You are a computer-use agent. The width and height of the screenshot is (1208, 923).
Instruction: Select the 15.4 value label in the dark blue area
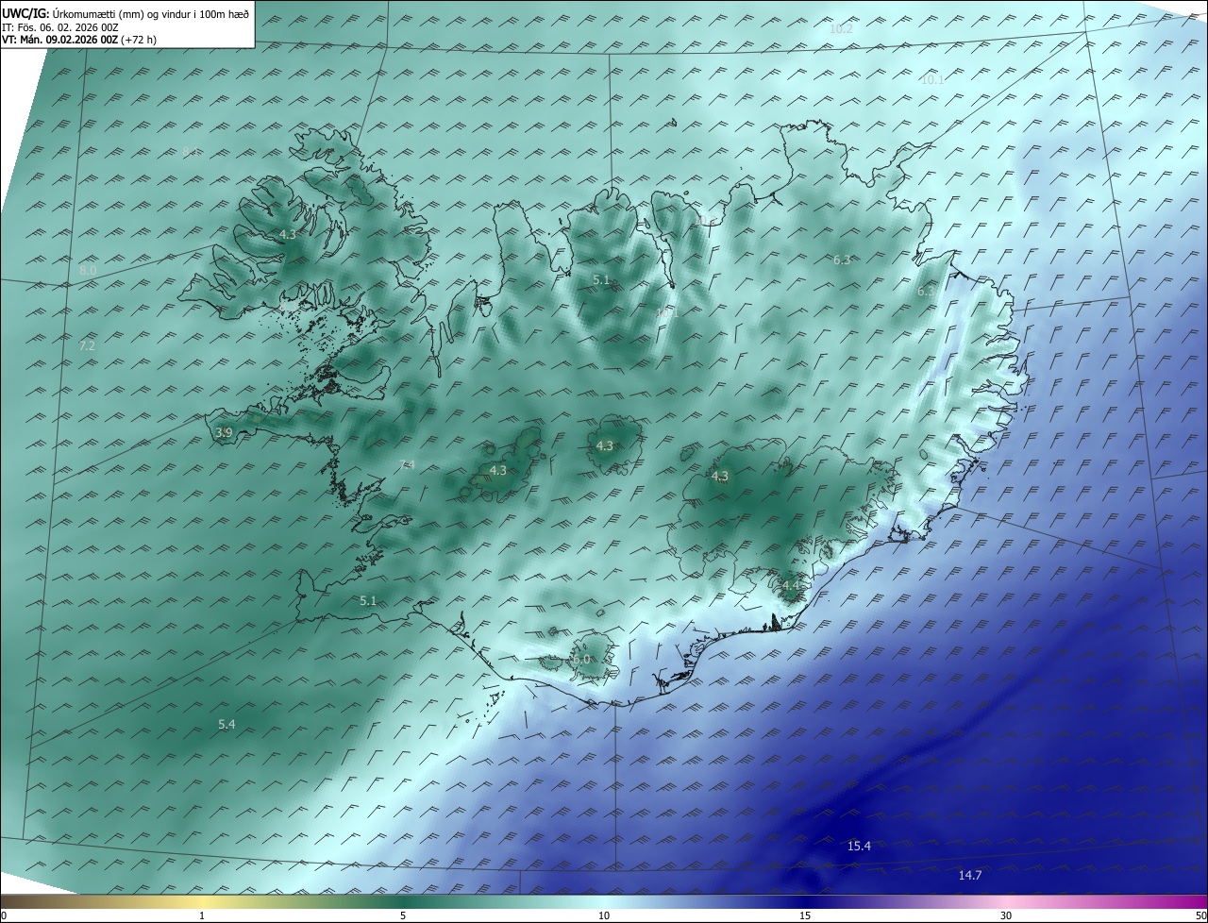pos(859,847)
